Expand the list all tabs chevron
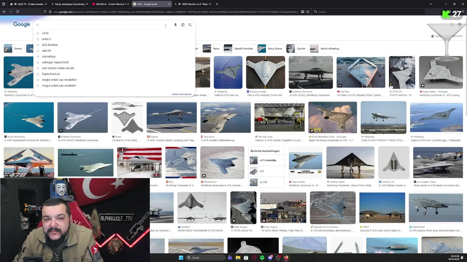Viewport: 467px width, 262px height. point(431,4)
